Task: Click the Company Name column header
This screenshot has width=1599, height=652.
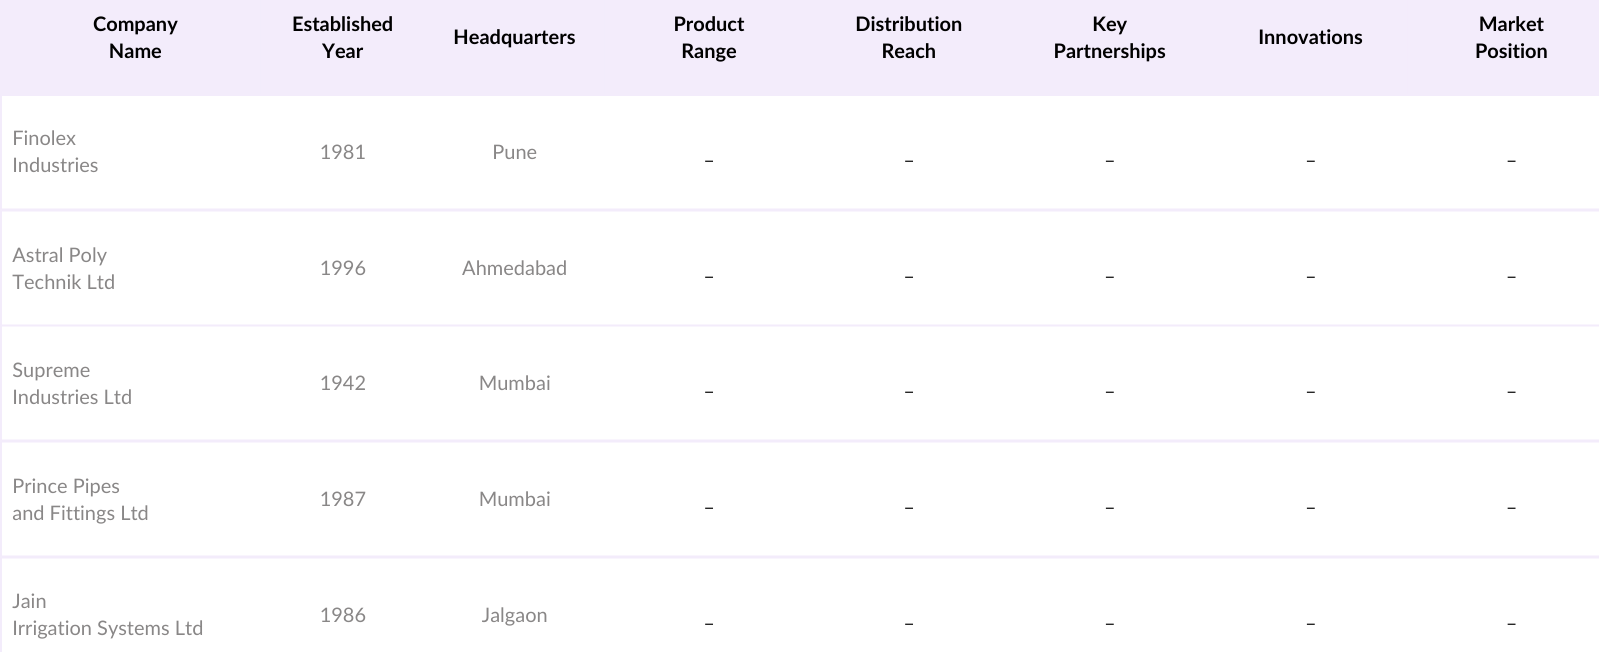Action: 135,38
